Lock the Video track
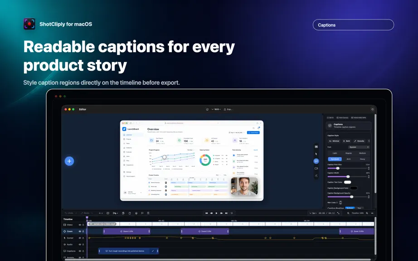The height and width of the screenshot is (261, 418). pyautogui.click(x=83, y=225)
